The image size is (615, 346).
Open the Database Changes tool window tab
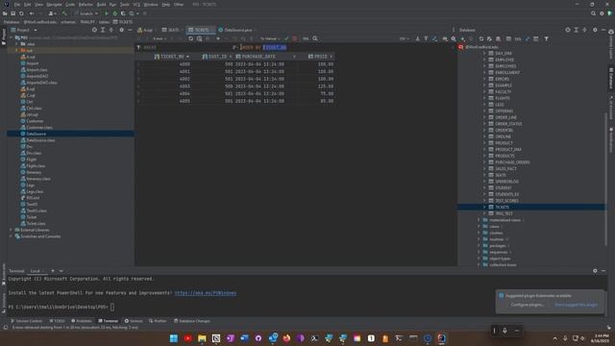(192, 321)
